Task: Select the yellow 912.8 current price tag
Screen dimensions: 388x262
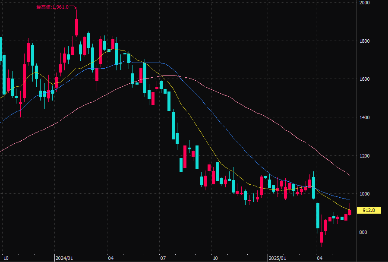Action: [369, 210]
